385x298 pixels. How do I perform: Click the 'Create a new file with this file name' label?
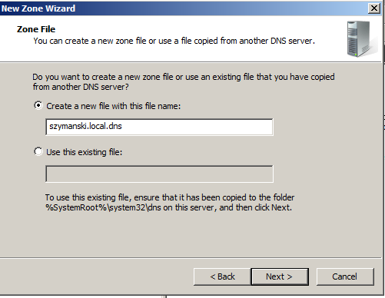113,106
